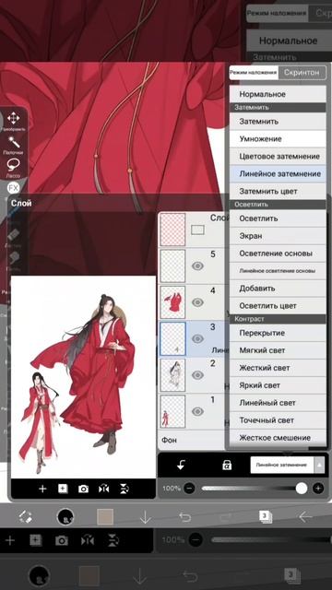Decrease opacity with the minus button
332x590 pixels.
tap(189, 489)
